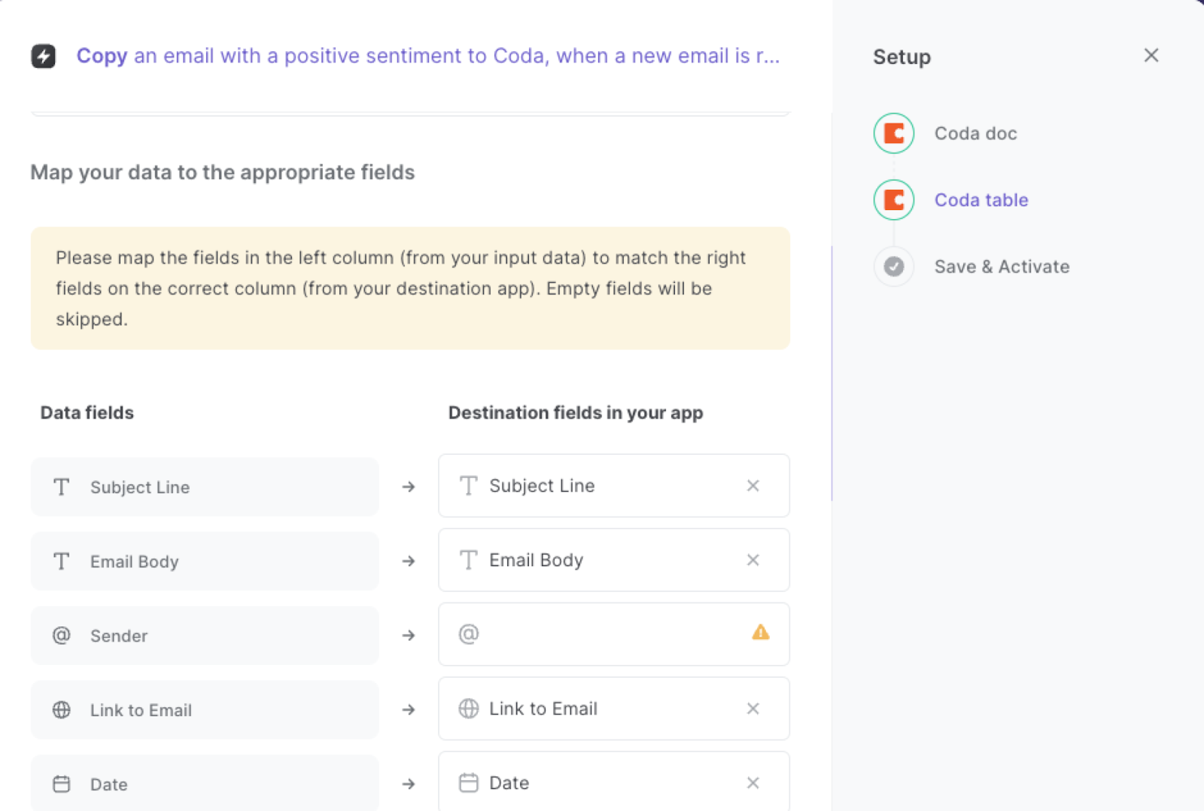Viewport: 1204px width, 811px height.
Task: Click the globe icon in the Link to Email destination
Action: coord(468,709)
